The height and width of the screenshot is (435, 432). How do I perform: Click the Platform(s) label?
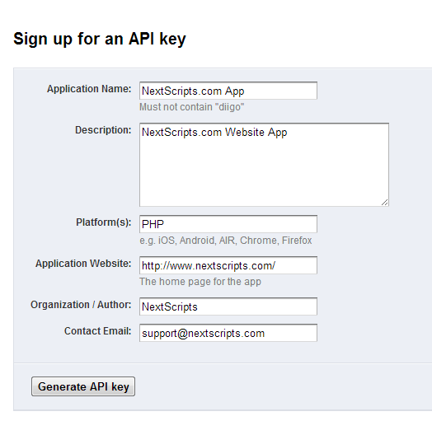(104, 222)
